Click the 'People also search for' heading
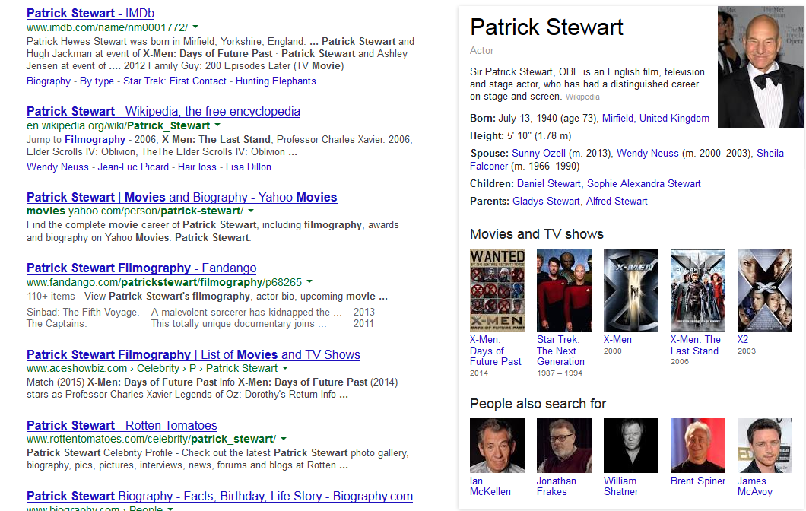This screenshot has width=806, height=511. [x=538, y=404]
